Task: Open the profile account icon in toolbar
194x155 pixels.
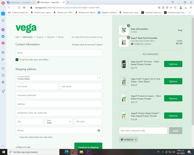Action: (x=181, y=8)
